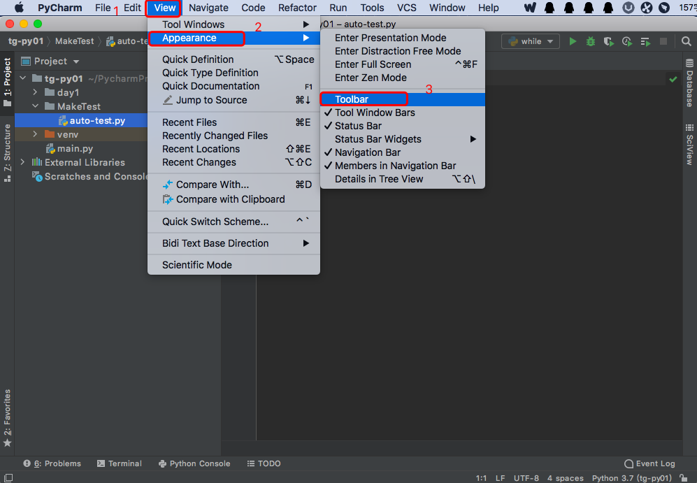Image resolution: width=697 pixels, height=483 pixels.
Task: Choose Compare With...
Action: click(233, 185)
